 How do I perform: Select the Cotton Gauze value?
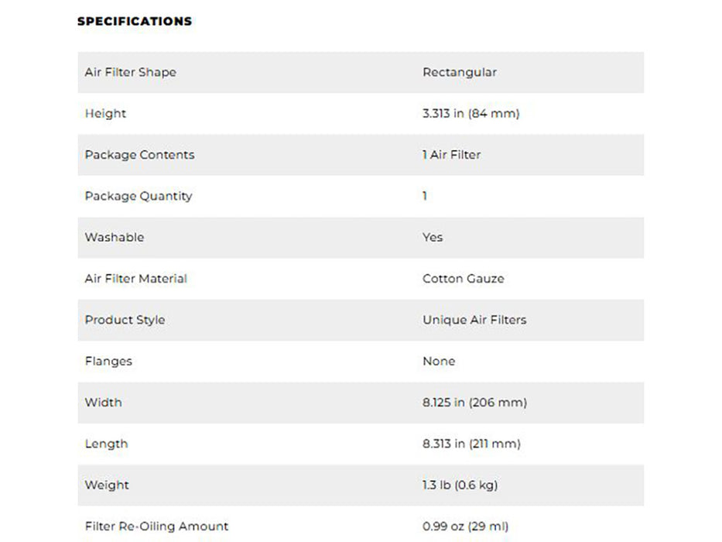pos(464,279)
